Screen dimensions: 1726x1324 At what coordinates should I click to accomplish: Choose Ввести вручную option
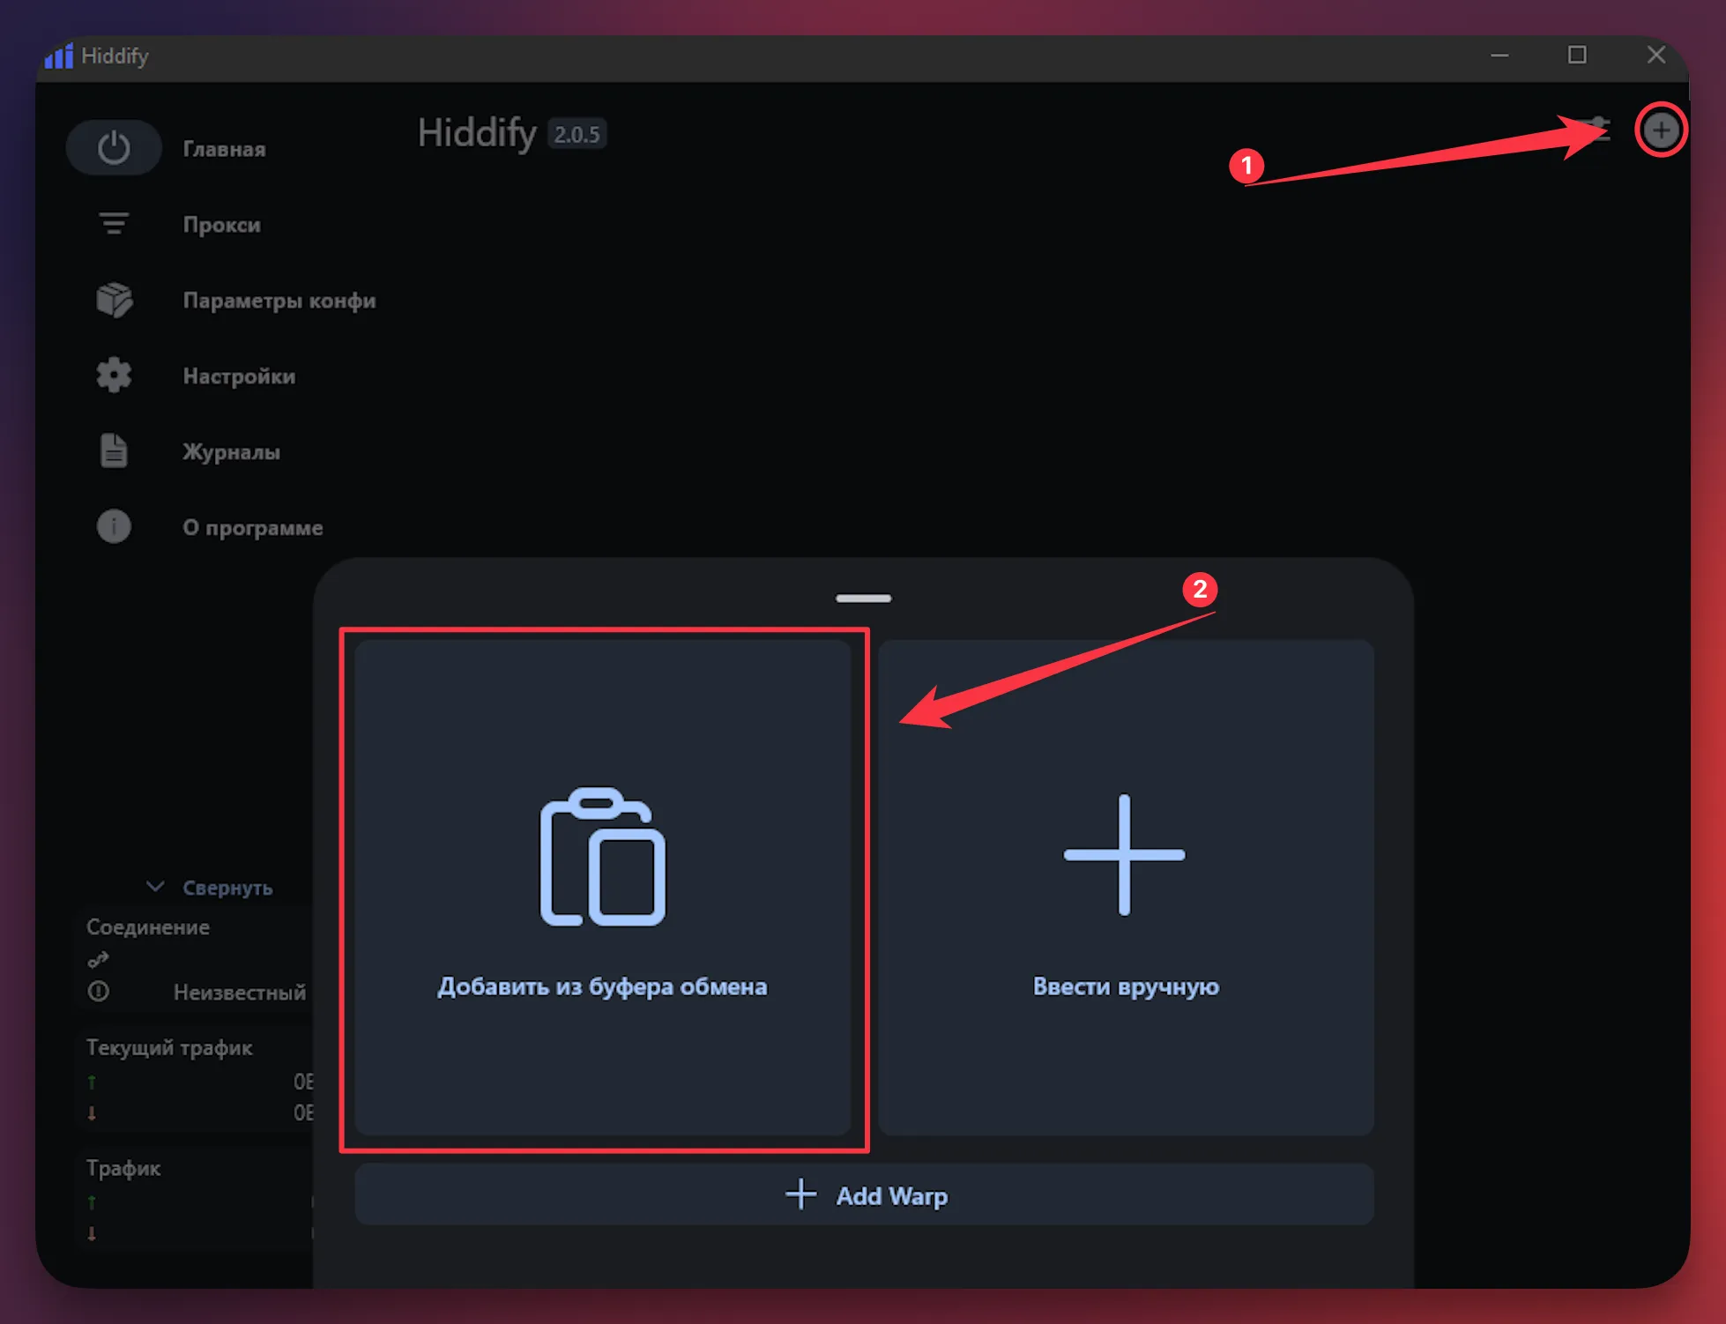tap(1126, 888)
